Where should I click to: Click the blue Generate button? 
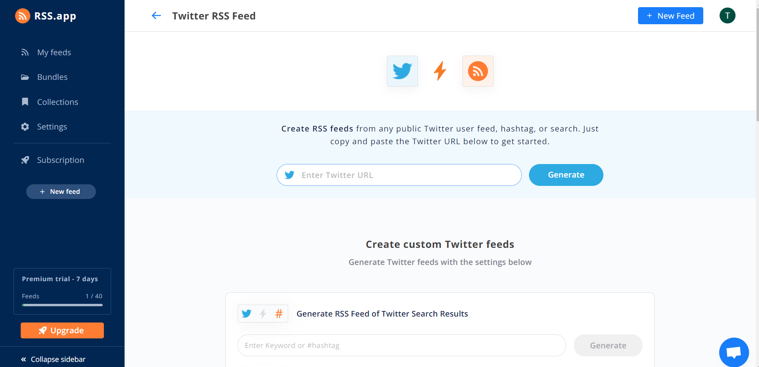click(566, 175)
